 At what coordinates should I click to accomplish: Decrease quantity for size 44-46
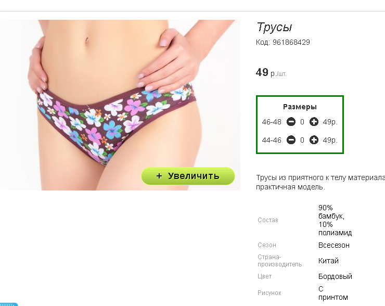291,140
